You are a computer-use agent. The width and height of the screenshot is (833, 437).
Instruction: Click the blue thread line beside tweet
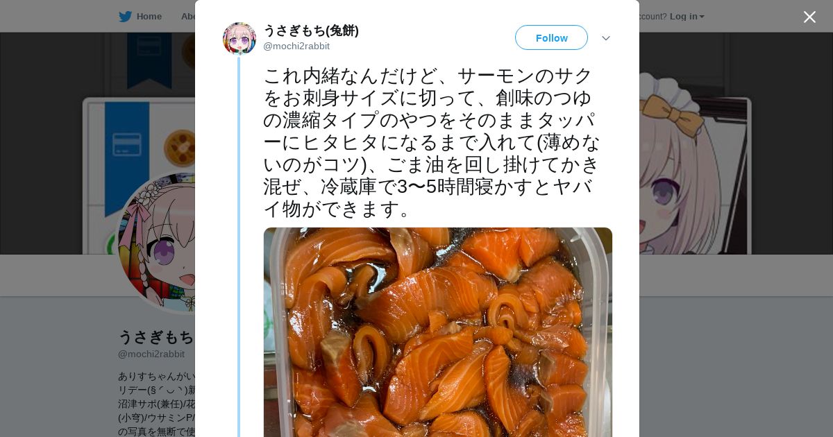click(x=239, y=246)
